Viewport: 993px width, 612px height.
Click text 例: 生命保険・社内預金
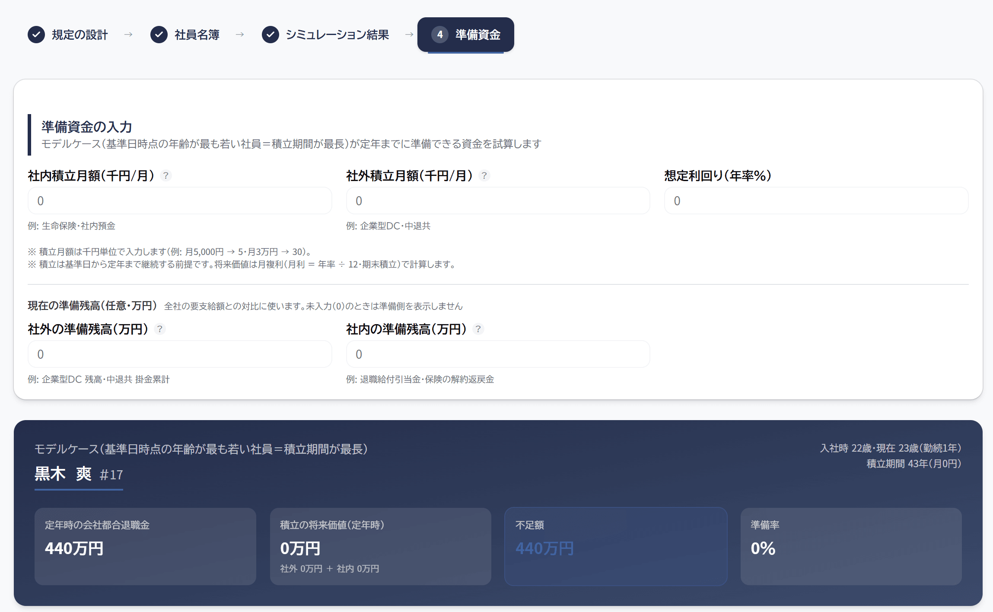(71, 226)
